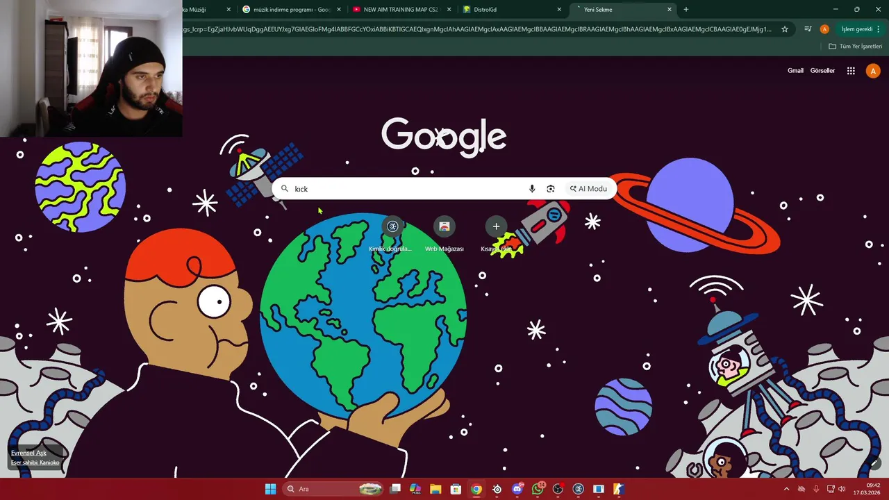Click the magnifier icon in Google search box
Viewport: 889px width, 500px height.
pyautogui.click(x=284, y=189)
